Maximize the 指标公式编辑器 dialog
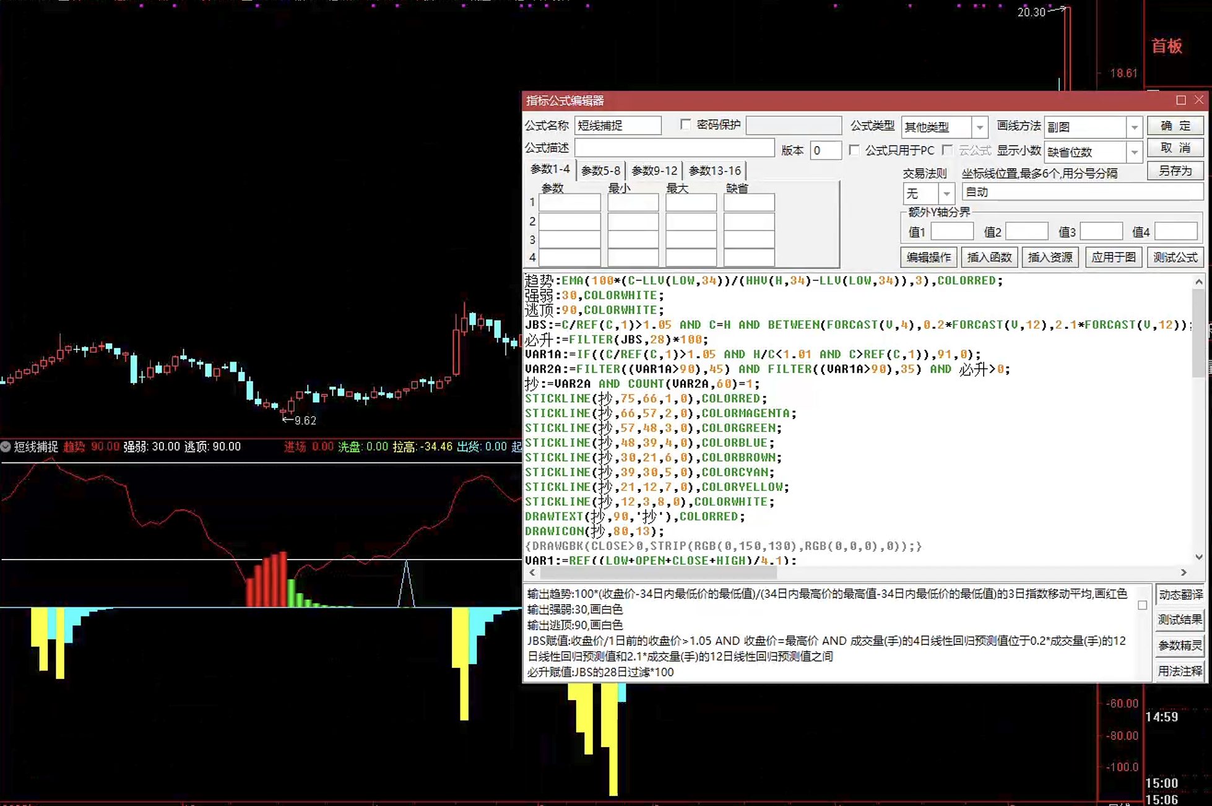1212x806 pixels. coord(1181,100)
